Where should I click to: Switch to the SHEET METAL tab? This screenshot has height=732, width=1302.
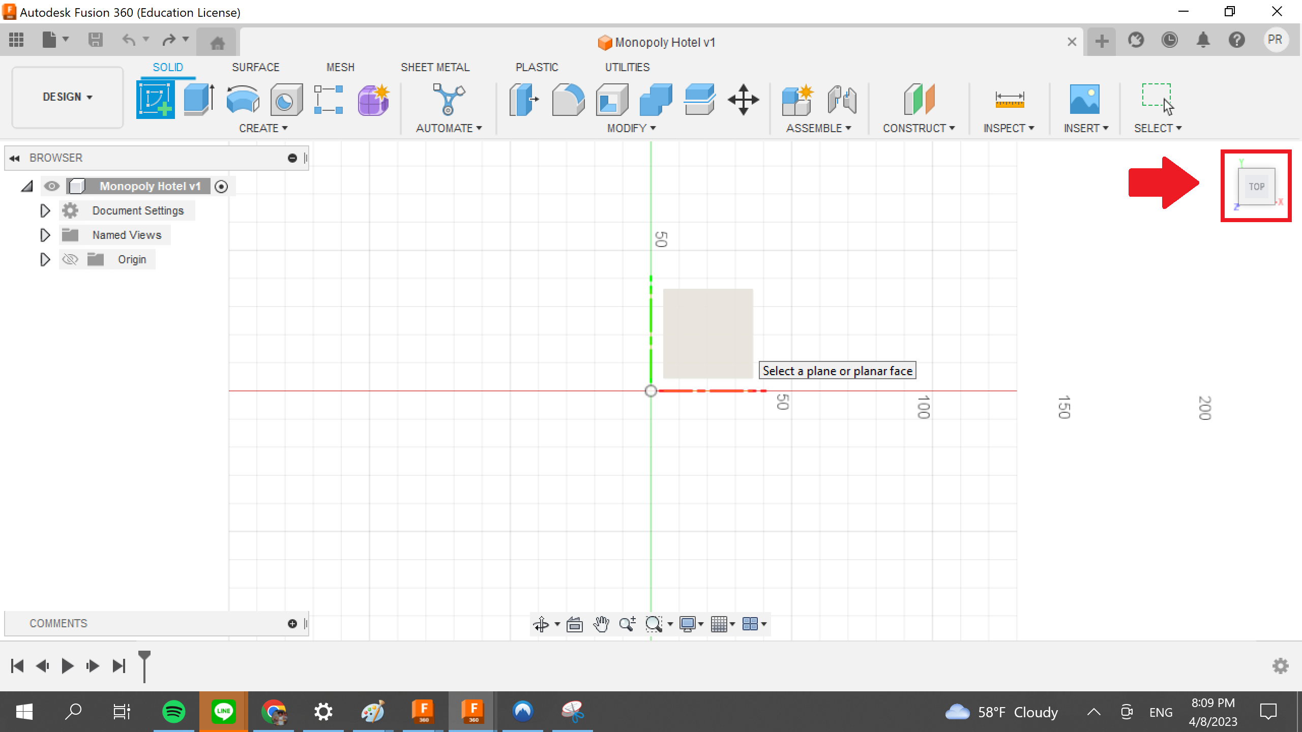(435, 67)
